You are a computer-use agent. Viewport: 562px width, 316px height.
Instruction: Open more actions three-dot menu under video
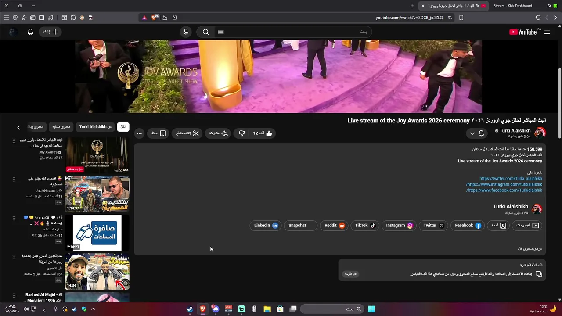click(139, 133)
